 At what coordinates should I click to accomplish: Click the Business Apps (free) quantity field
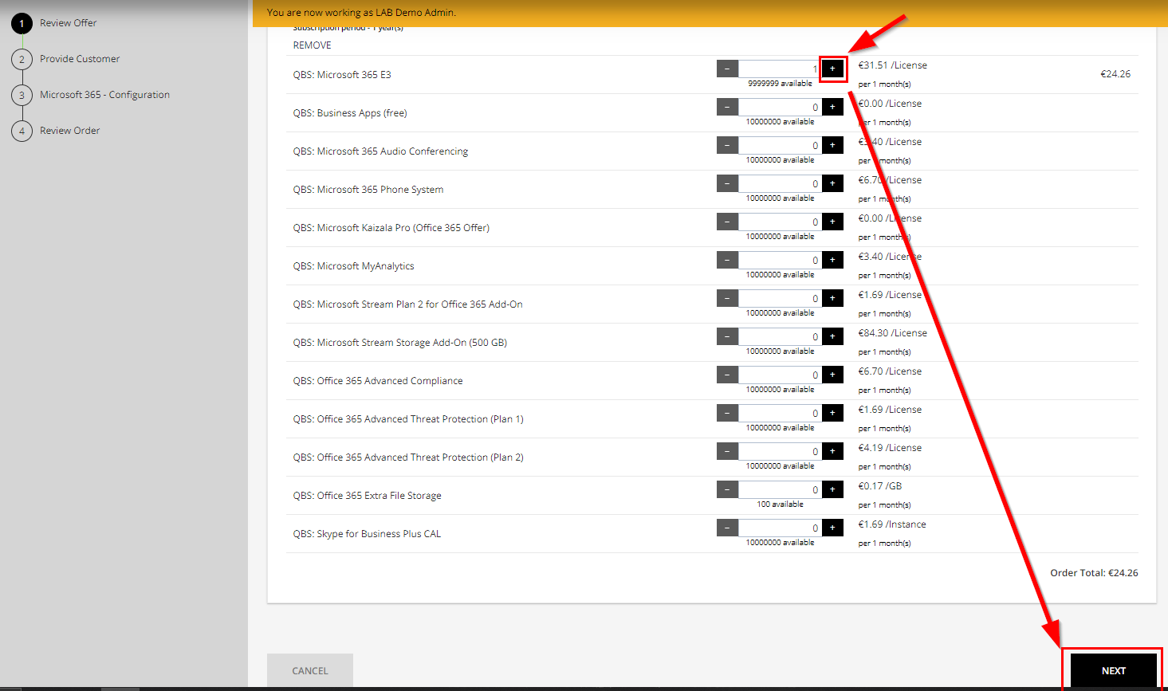780,107
